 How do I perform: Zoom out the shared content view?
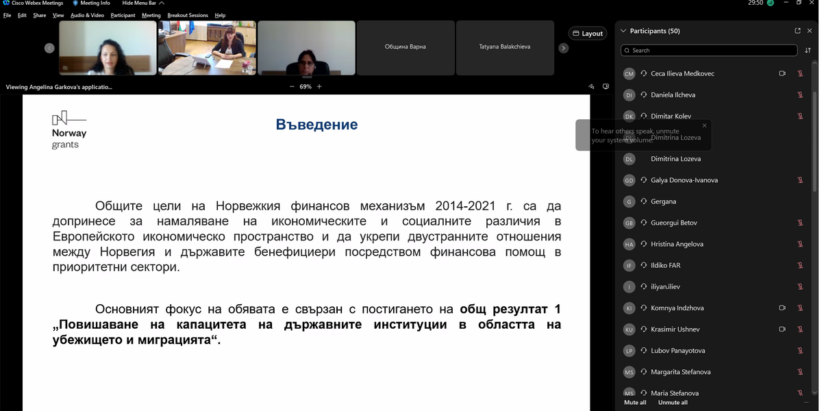(292, 87)
